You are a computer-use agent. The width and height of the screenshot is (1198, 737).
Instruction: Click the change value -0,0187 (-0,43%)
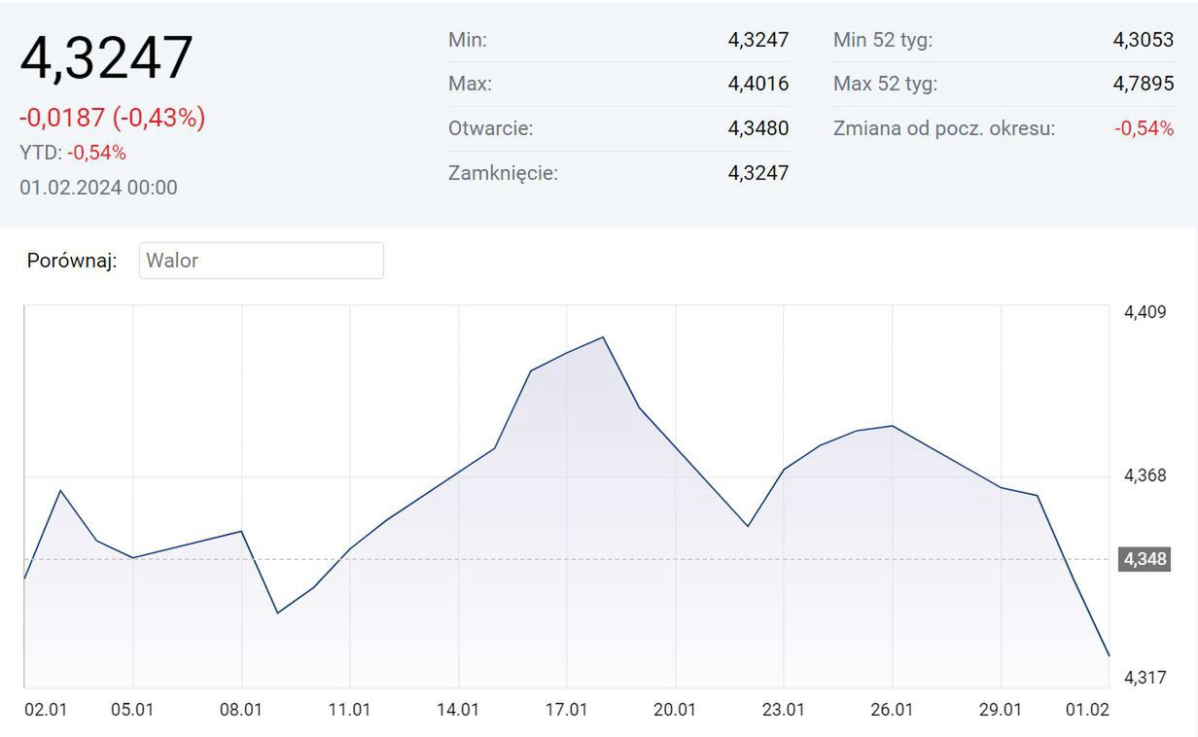click(x=112, y=118)
